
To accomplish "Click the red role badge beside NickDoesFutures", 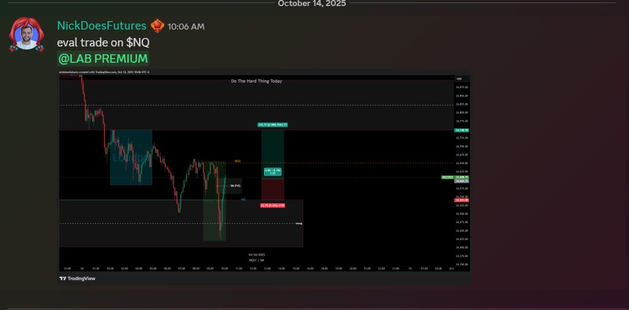I will [x=157, y=26].
